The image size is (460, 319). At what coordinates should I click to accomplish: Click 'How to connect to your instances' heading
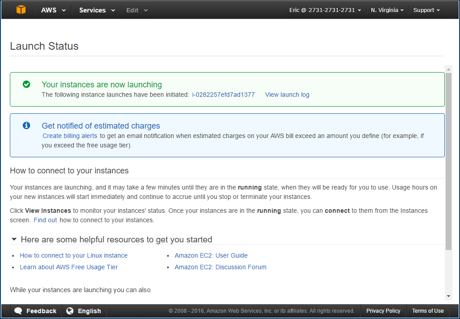69,171
